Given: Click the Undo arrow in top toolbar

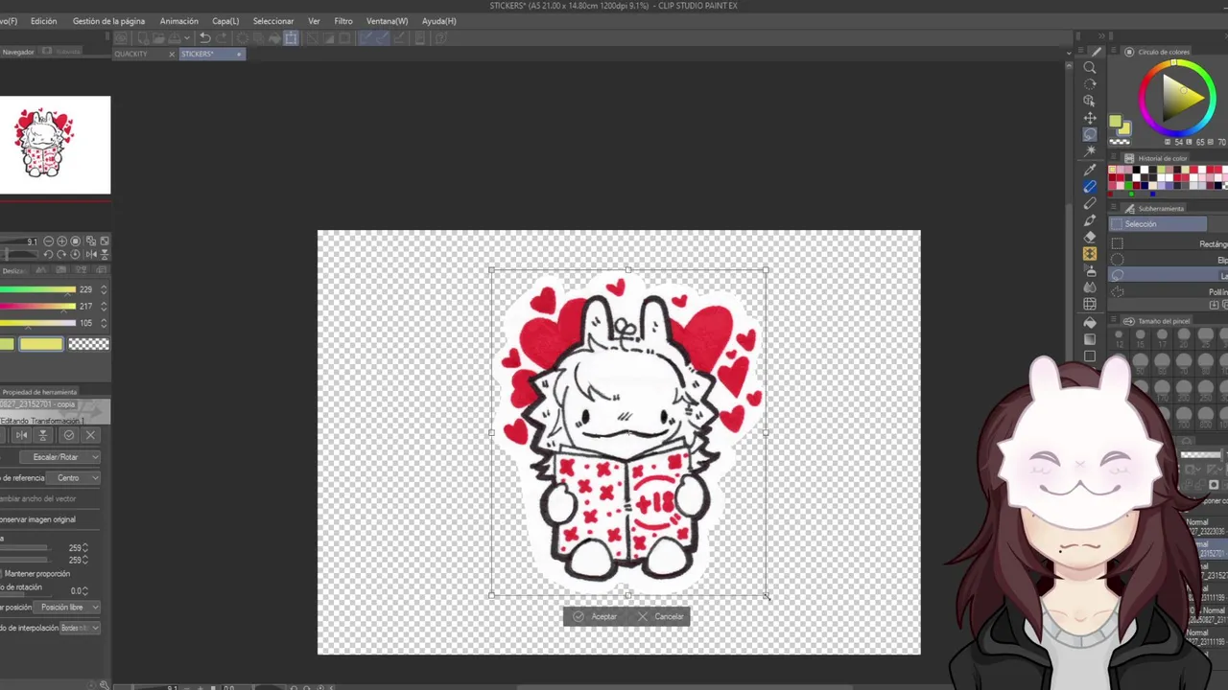Looking at the screenshot, I should coord(204,38).
